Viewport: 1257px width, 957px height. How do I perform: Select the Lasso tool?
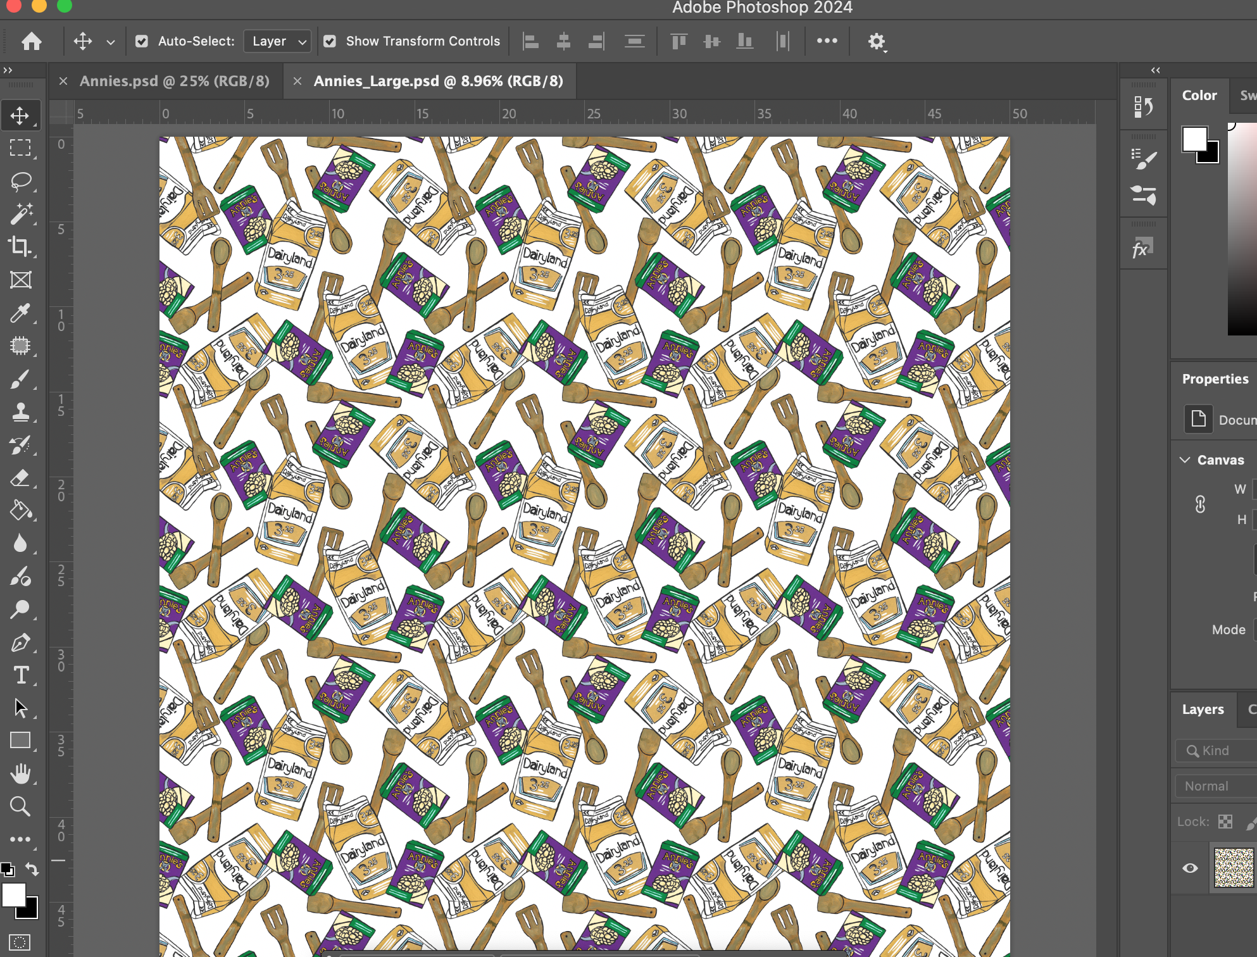[20, 182]
